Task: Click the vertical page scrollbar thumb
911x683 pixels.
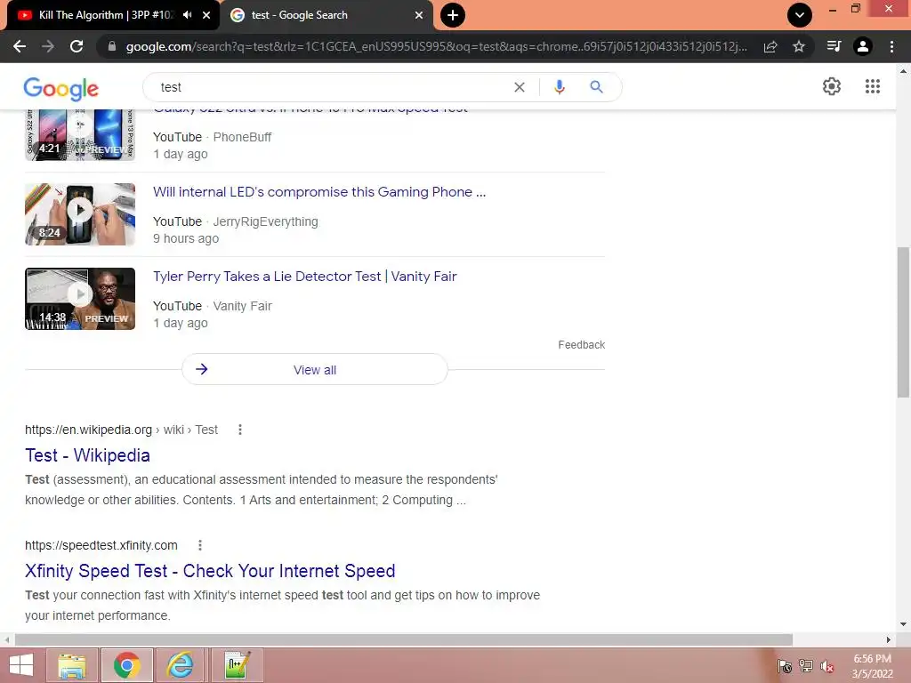Action: coord(903,322)
